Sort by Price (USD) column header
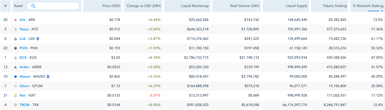 (102, 6)
